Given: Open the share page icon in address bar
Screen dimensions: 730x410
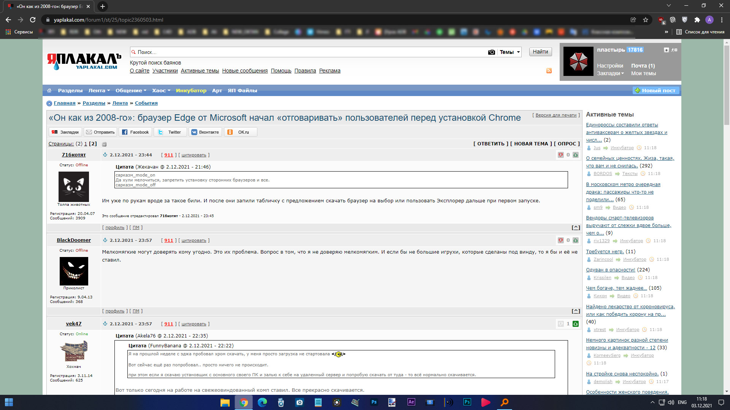Looking at the screenshot, I should tap(633, 20).
